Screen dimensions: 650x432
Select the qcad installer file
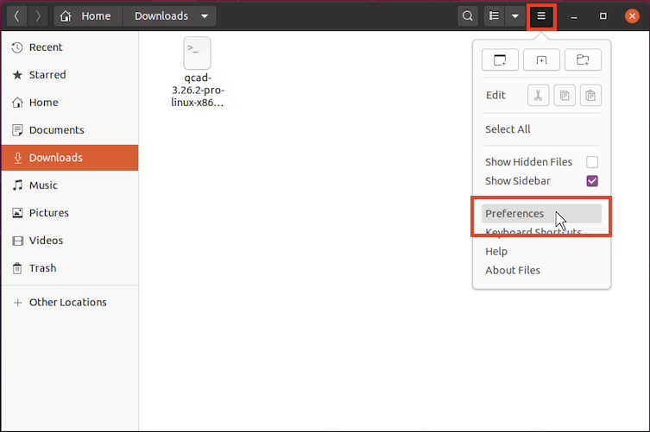[x=198, y=72]
